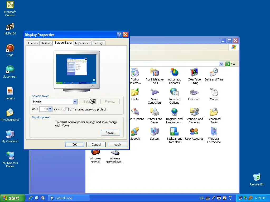
Task: Open Printers and Faxes applet
Action: [155, 116]
